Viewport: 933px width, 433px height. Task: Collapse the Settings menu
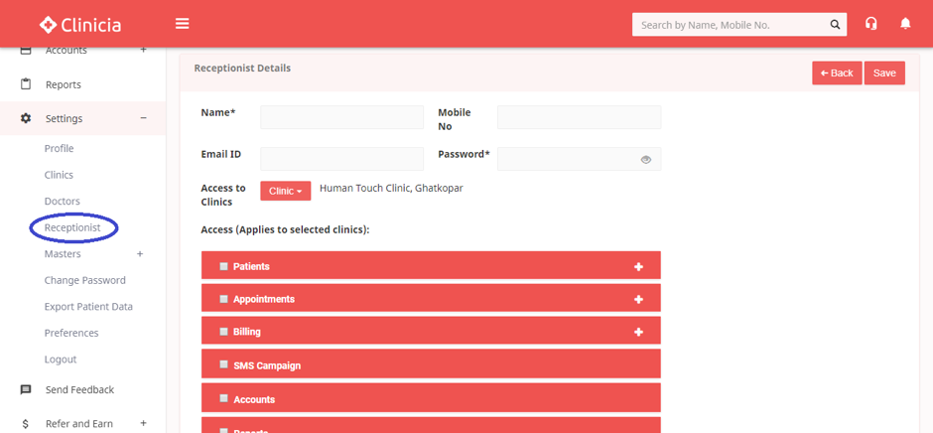143,118
